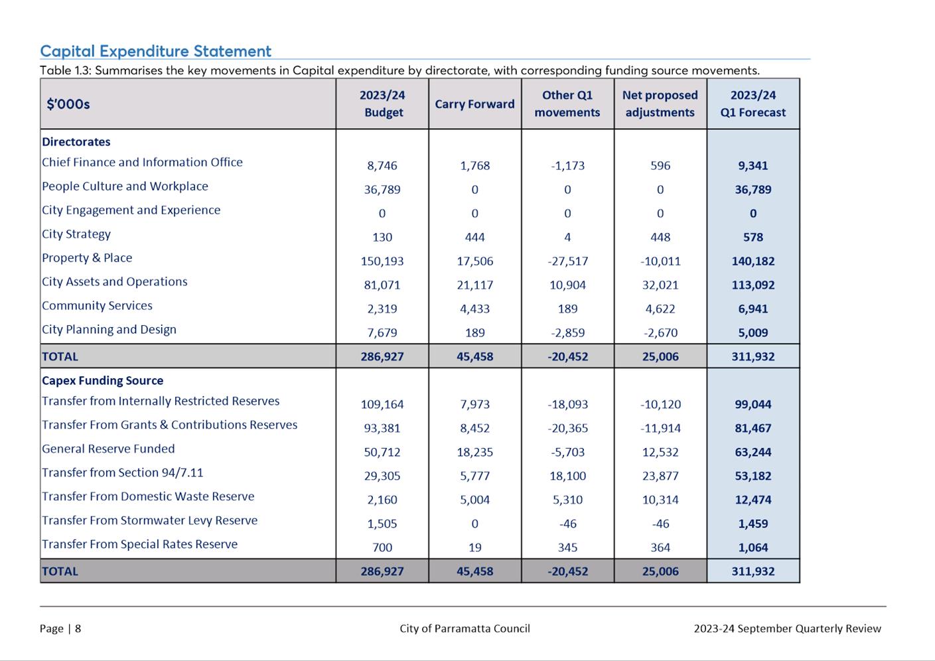Select the '$'000s' header cell
935x661 pixels.
(x=188, y=104)
